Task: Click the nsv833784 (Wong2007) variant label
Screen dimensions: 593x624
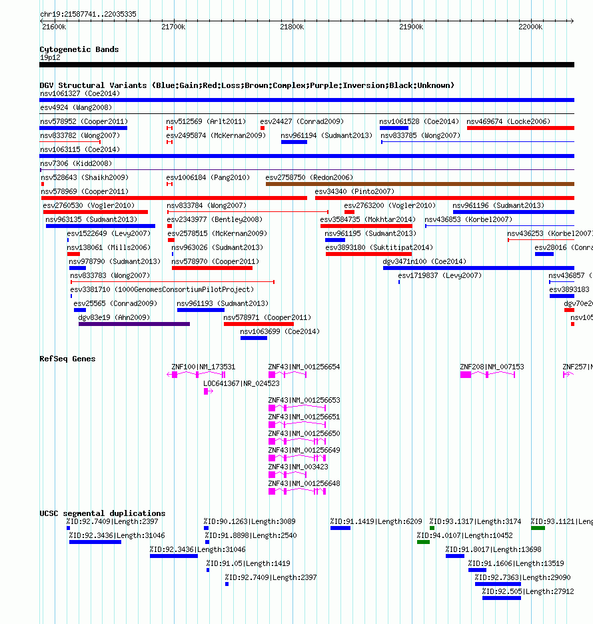Action: [x=207, y=205]
